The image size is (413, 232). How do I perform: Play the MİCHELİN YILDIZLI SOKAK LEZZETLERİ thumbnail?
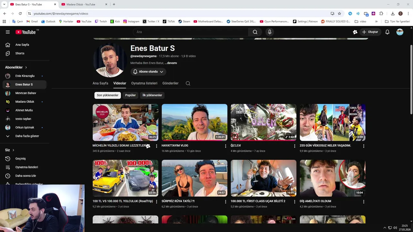coord(126,122)
